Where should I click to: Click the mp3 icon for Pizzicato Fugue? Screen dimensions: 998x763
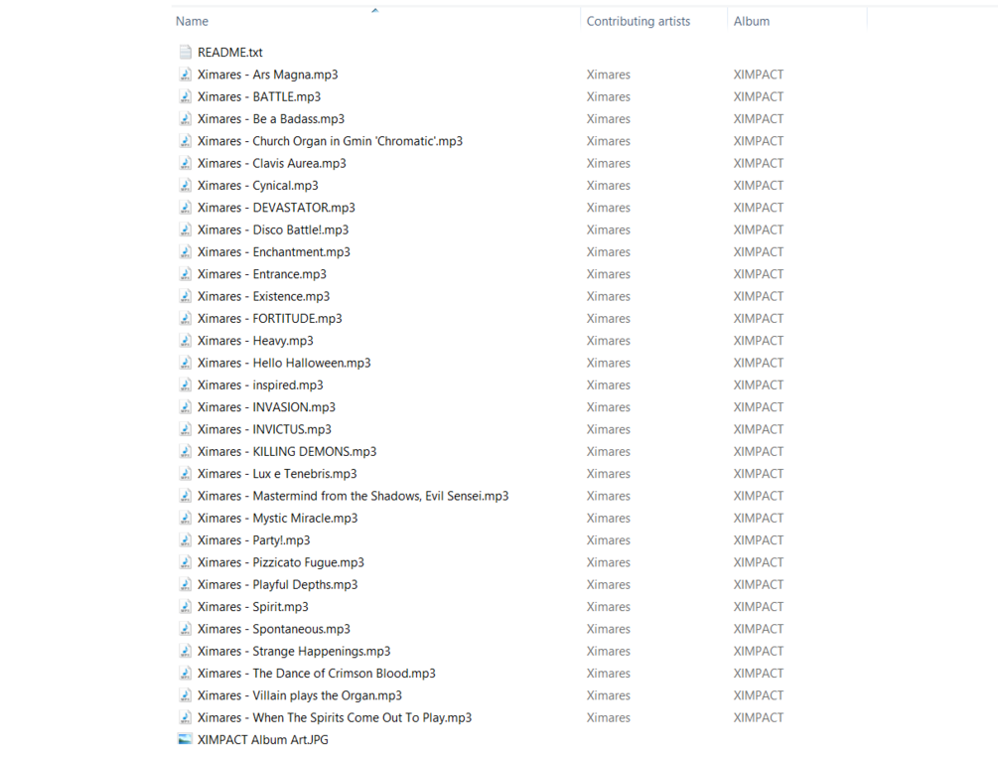pos(186,562)
